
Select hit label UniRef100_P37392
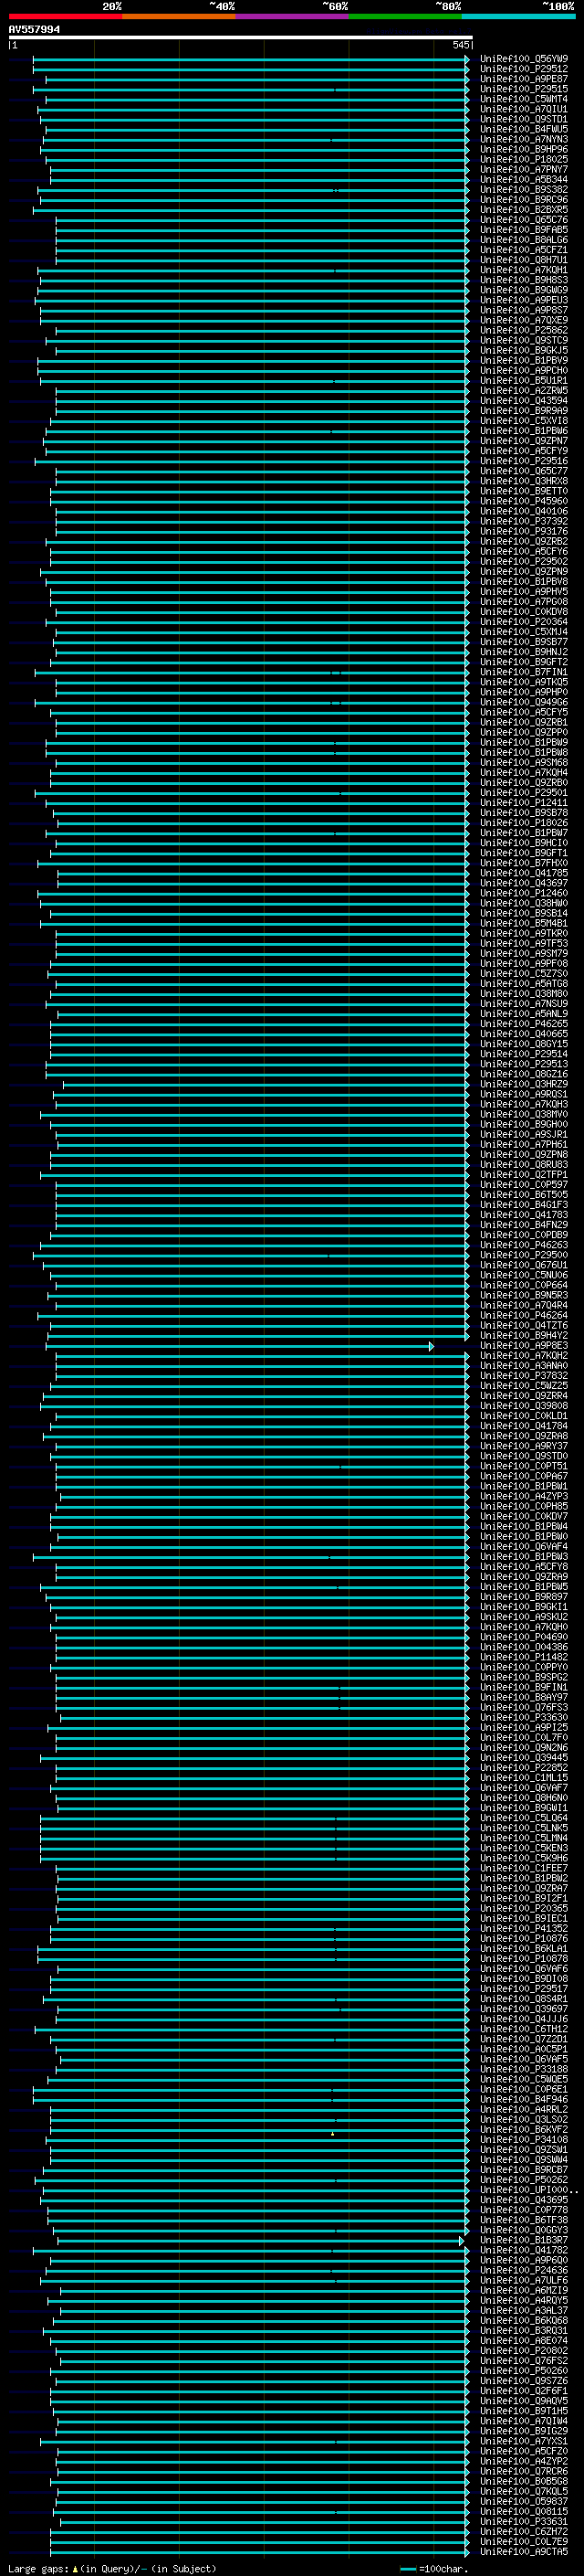click(524, 521)
